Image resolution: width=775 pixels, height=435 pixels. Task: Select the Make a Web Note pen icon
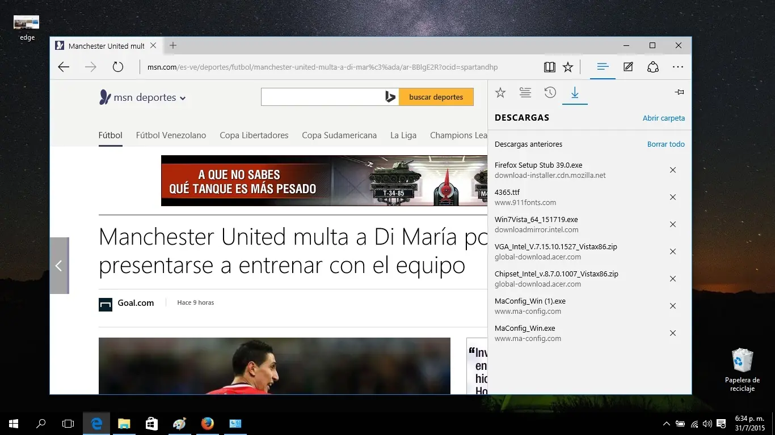(x=628, y=67)
